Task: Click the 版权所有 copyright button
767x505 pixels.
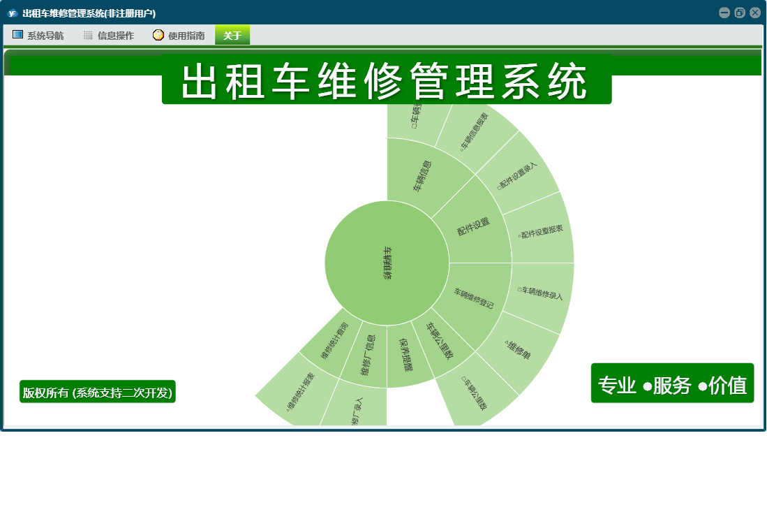Action: 97,393
